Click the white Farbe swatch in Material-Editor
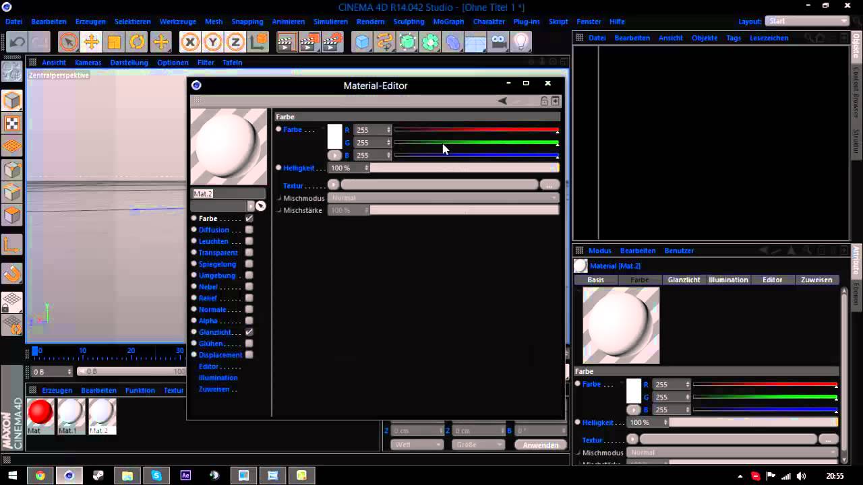The width and height of the screenshot is (863, 485). [x=334, y=137]
